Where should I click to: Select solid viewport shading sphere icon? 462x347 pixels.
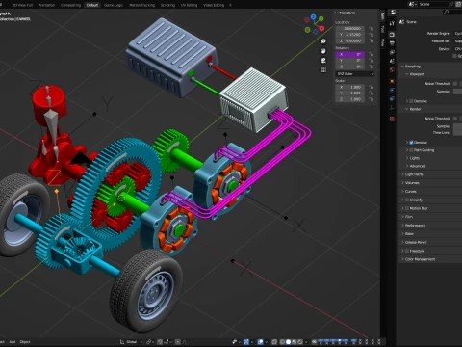pos(288,342)
